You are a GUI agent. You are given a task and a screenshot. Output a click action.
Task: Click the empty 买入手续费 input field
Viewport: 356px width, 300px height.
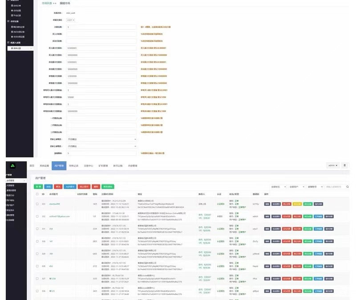point(101,34)
